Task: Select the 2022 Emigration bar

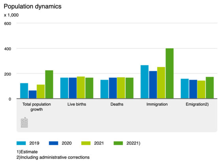Action: coord(210,88)
